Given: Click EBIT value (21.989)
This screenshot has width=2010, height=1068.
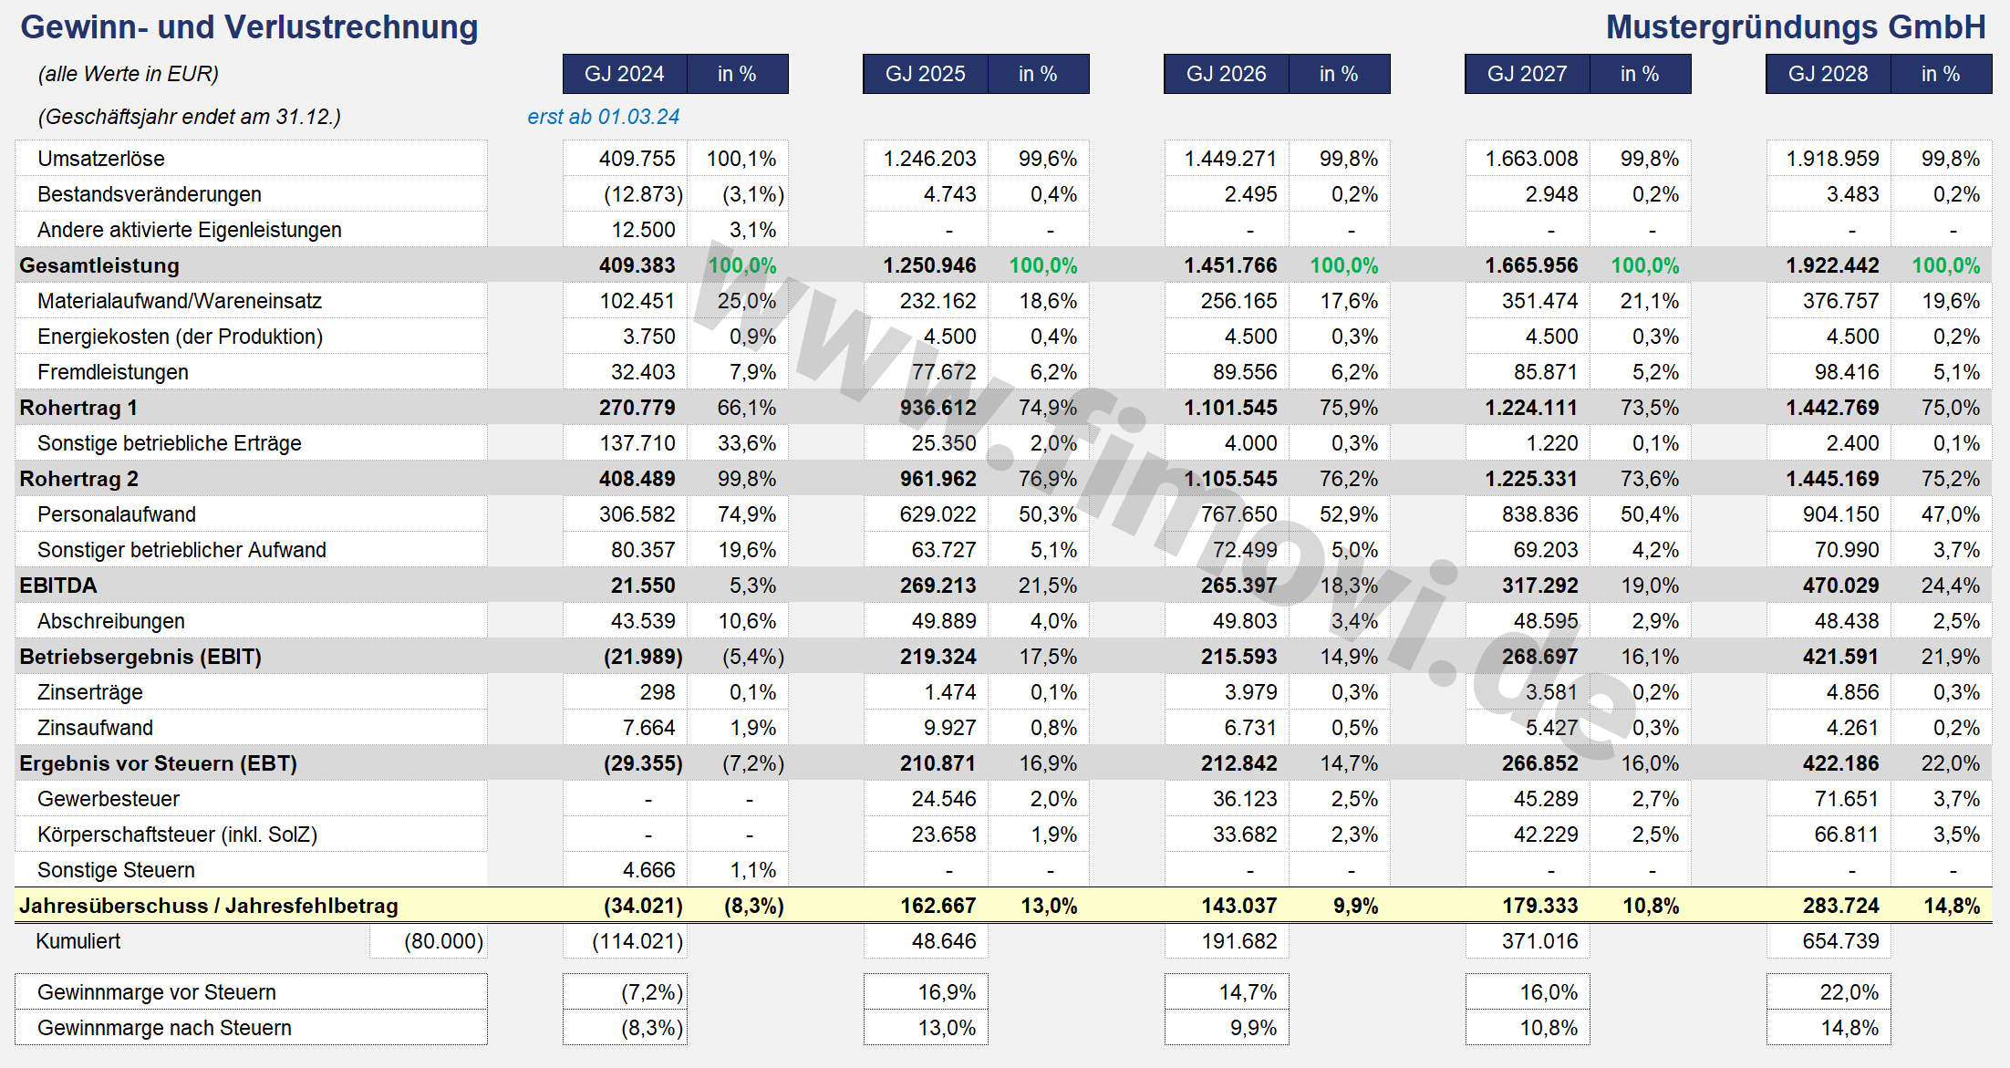Looking at the screenshot, I should coord(644,657).
